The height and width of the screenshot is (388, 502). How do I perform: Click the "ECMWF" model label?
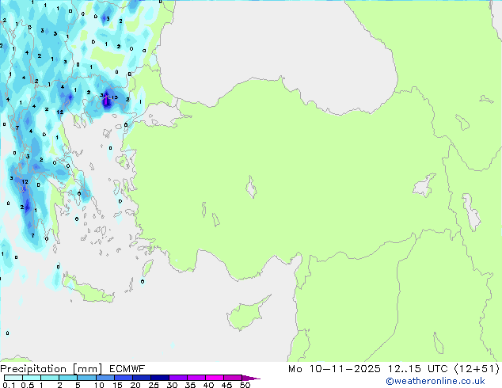(x=127, y=368)
